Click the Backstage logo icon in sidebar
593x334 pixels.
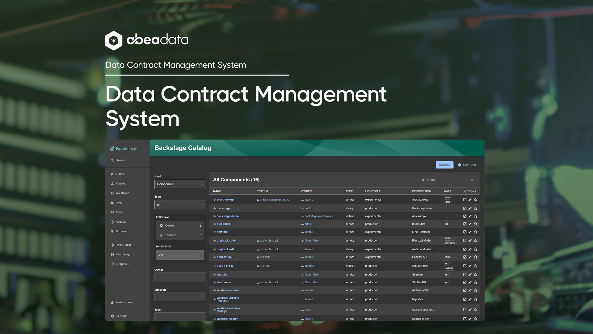[x=112, y=149]
